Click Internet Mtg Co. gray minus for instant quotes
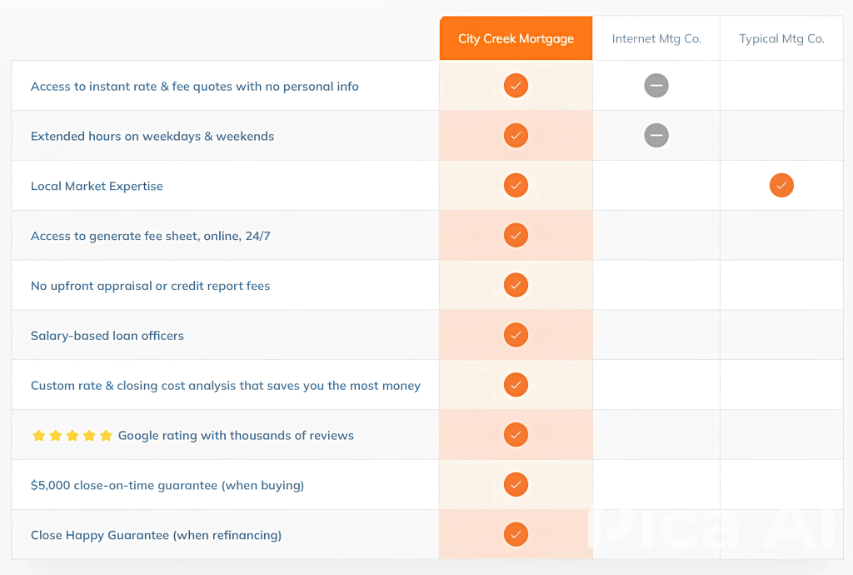The height and width of the screenshot is (575, 853). (x=656, y=86)
